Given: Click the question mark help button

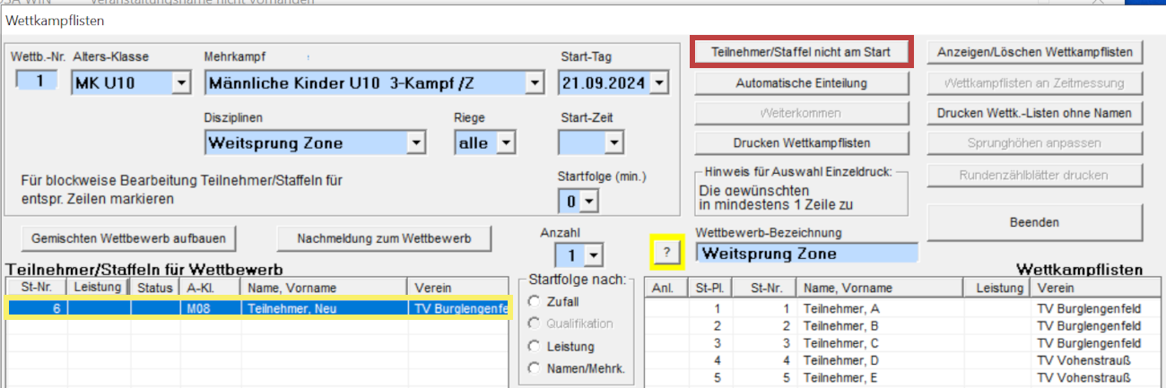Looking at the screenshot, I should pos(666,254).
